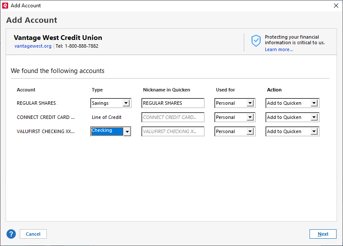Open Action dropdown for REGULAR SHARES
This screenshot has height=246, width=343.
[x=292, y=103]
